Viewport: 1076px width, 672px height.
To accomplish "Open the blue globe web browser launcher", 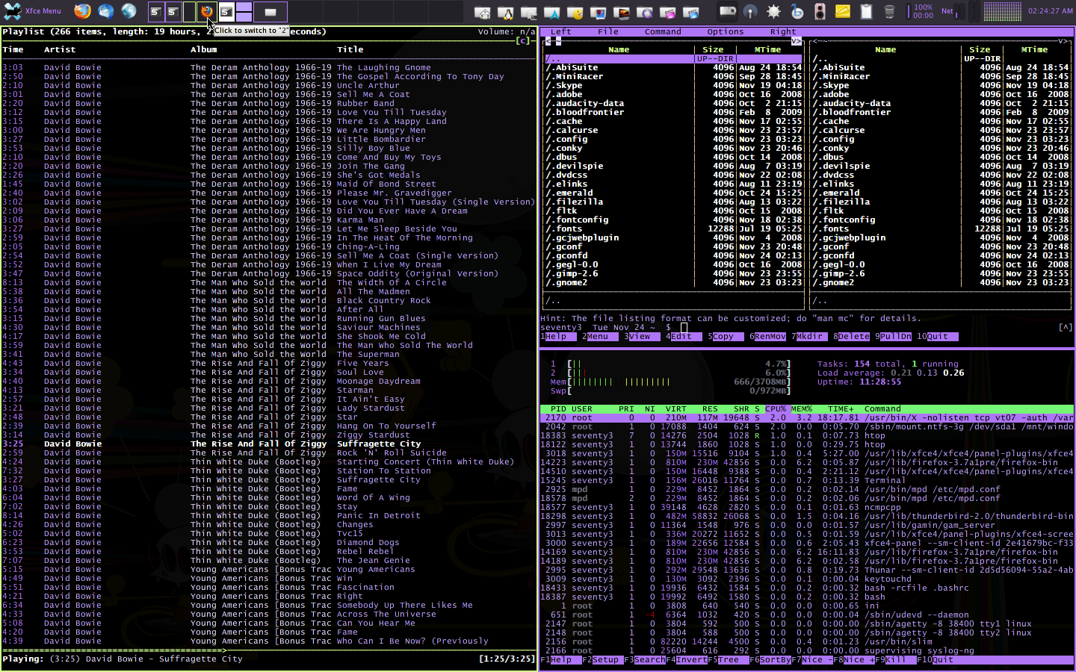I will tap(129, 11).
